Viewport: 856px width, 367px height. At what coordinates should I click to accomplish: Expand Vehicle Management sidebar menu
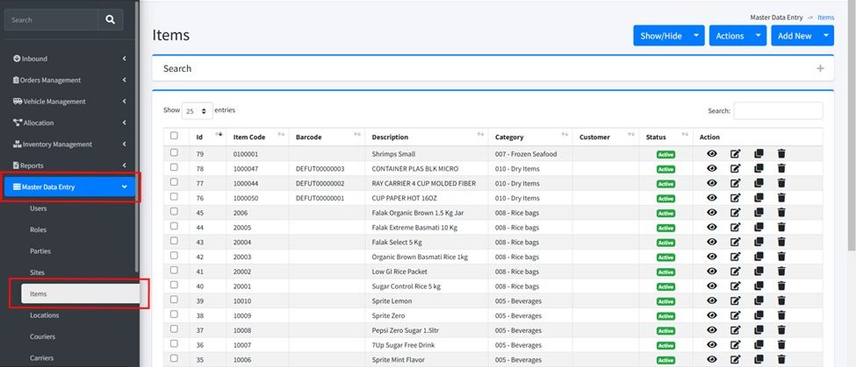click(70, 102)
